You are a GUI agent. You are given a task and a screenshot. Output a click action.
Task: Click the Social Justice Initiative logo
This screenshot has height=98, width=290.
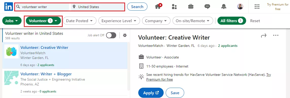11,78
